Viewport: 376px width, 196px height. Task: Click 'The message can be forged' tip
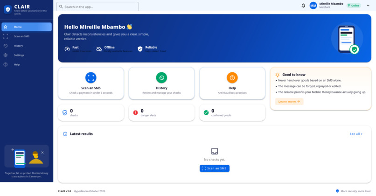click(x=310, y=86)
